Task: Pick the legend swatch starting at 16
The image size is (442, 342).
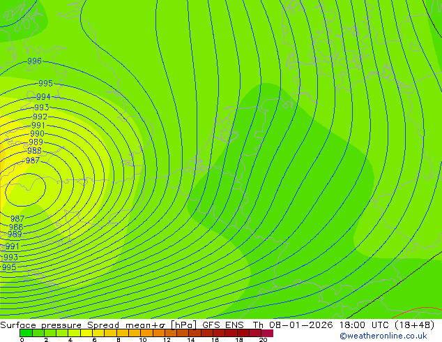Action: click(x=219, y=333)
